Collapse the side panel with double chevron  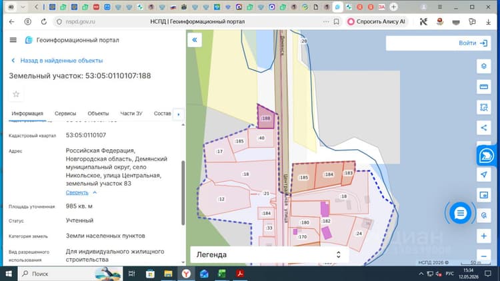pos(195,40)
